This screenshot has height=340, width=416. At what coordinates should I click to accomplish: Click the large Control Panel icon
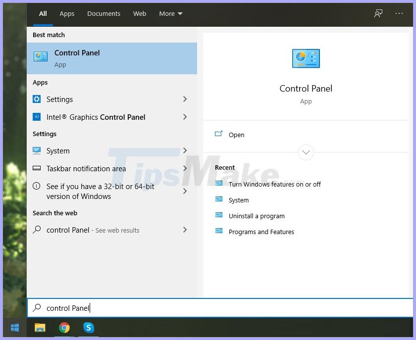pos(306,58)
